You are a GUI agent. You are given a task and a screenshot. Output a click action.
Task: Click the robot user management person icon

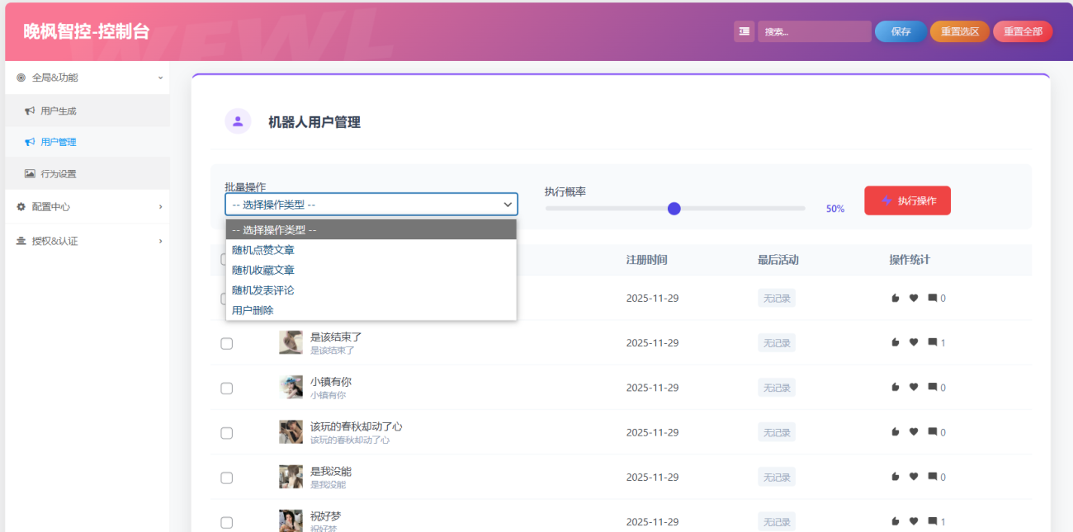click(238, 121)
